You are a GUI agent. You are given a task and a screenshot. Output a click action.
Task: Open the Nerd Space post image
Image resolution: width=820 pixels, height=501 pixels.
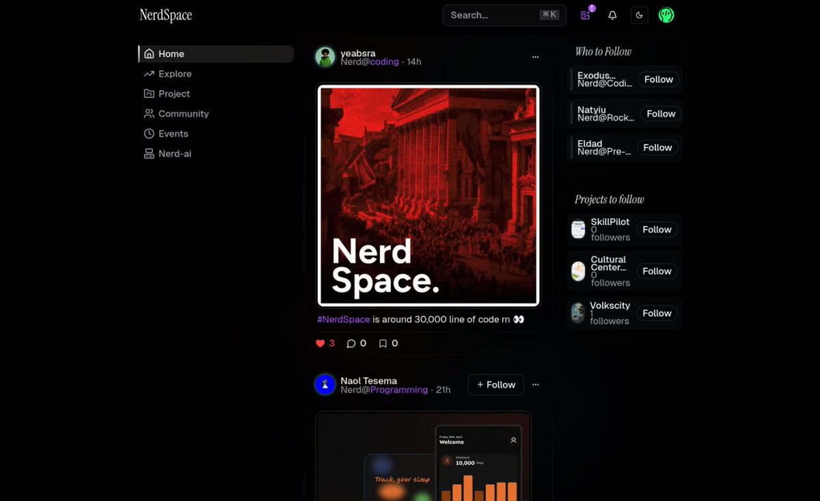428,195
